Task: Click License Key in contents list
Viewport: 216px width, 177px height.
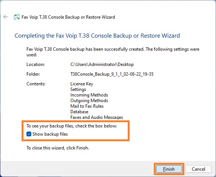Action: pyautogui.click(x=82, y=84)
